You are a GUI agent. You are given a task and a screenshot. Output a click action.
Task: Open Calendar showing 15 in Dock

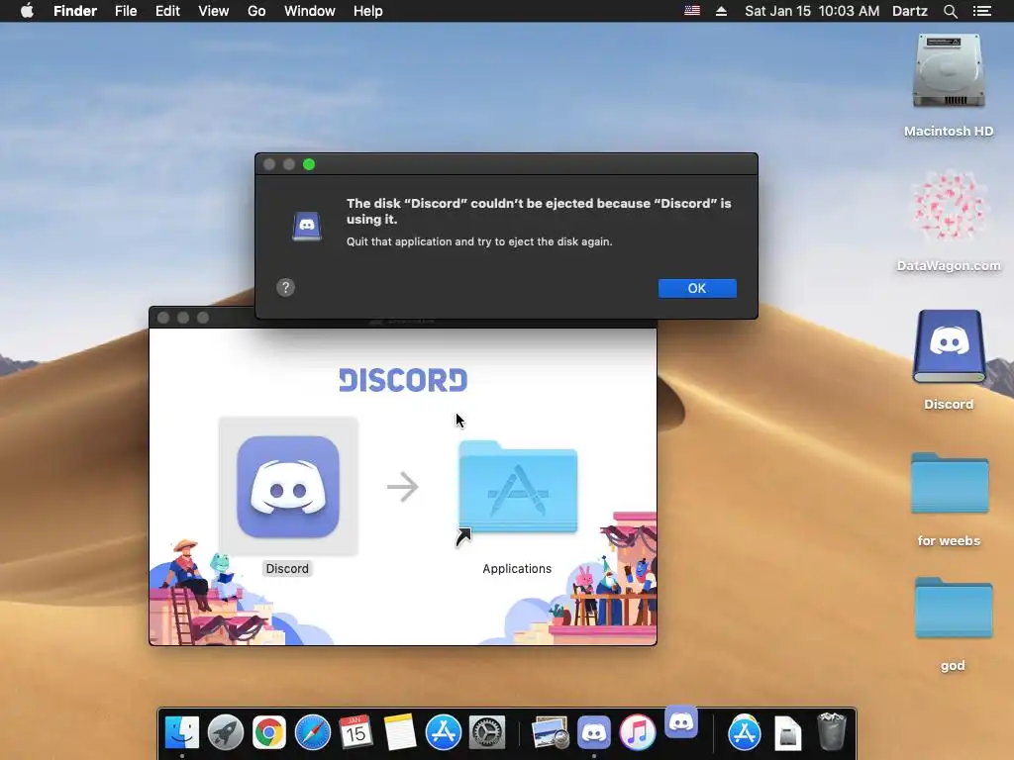pyautogui.click(x=355, y=733)
